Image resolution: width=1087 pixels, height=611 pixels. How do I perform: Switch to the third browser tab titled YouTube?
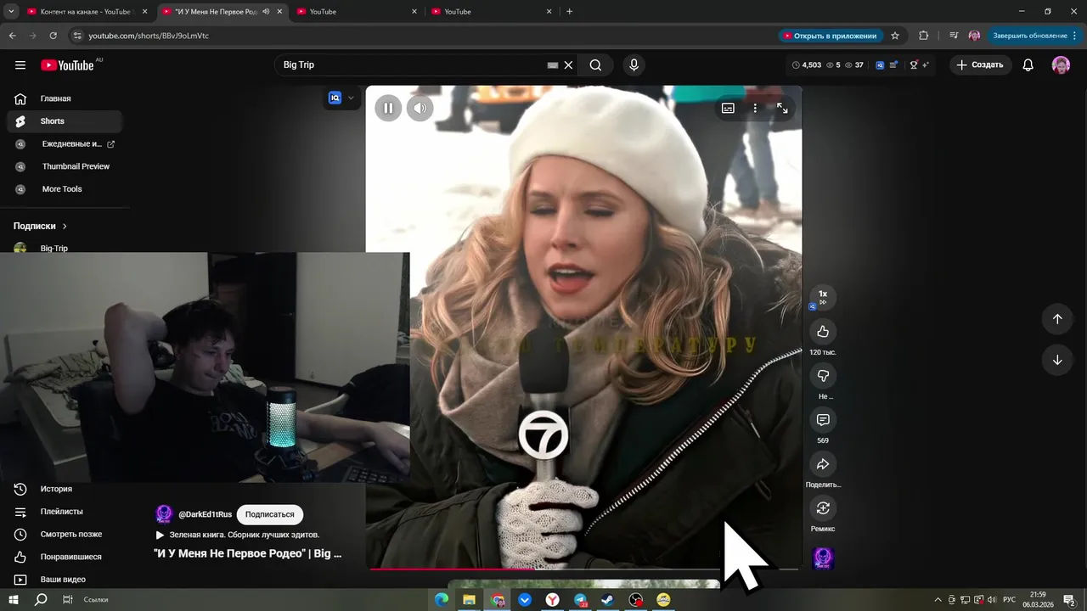coord(357,12)
